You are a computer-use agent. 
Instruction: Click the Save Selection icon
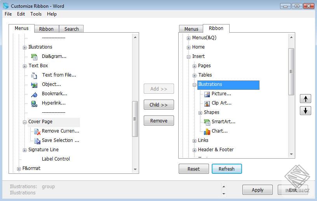click(37, 141)
